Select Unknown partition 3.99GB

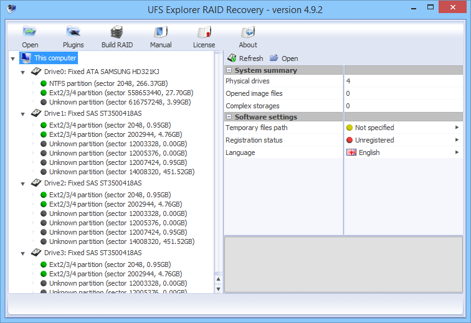120,102
